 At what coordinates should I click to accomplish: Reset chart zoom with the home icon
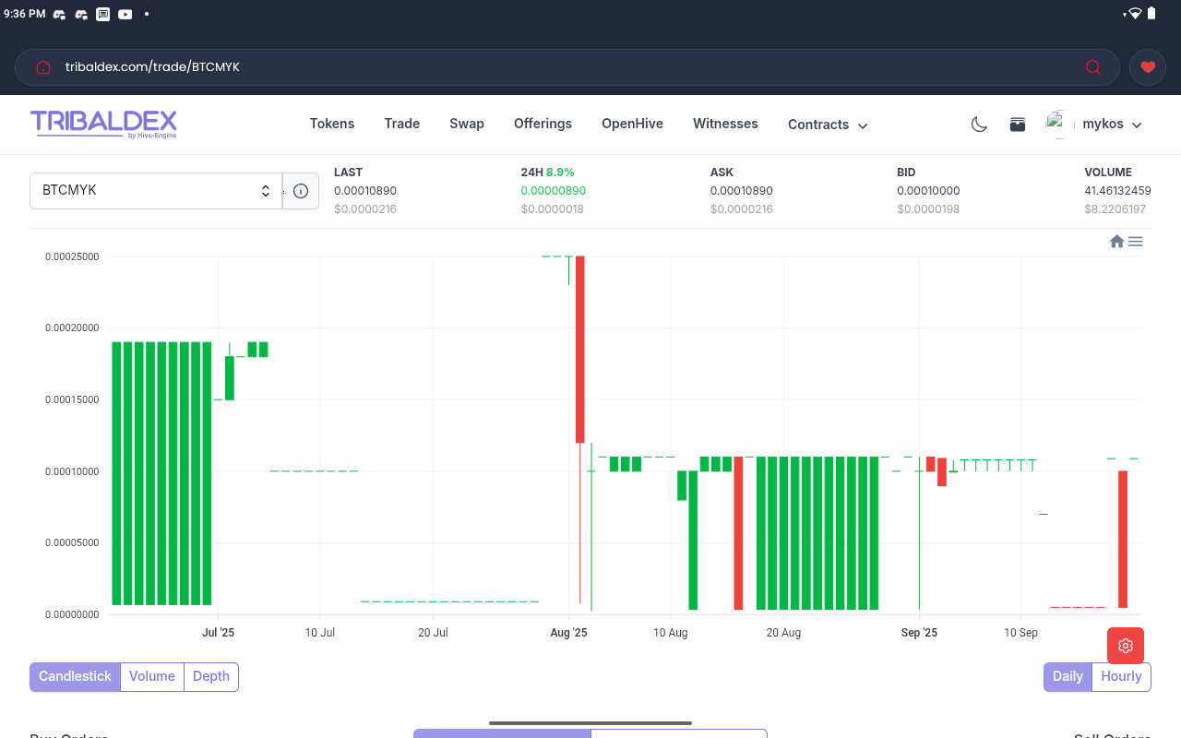coord(1116,242)
